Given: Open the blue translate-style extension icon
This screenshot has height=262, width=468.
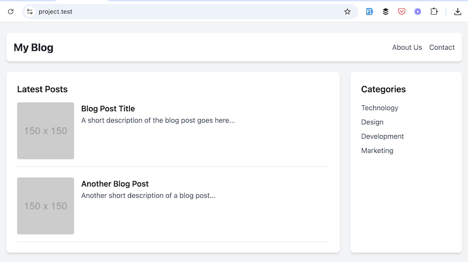Looking at the screenshot, I should click(x=369, y=12).
